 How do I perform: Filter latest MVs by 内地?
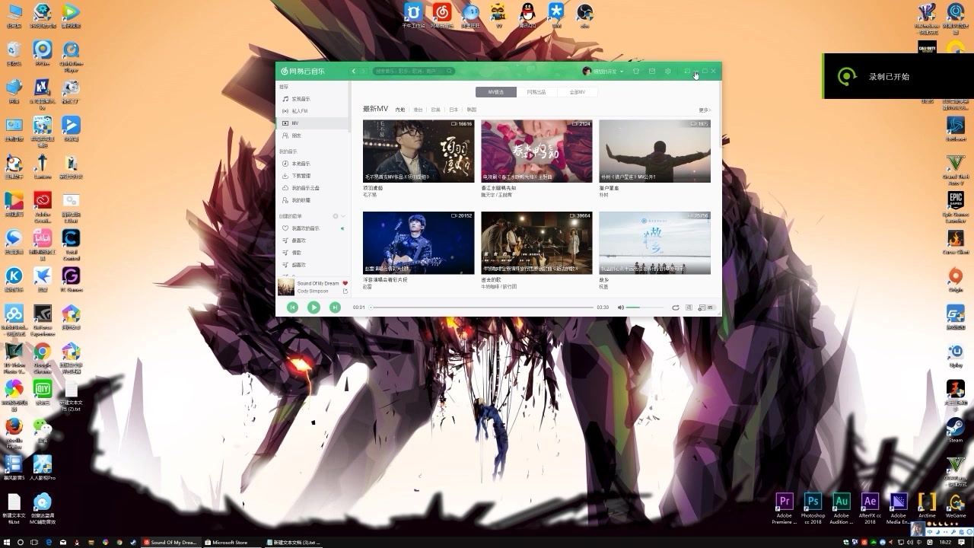click(x=399, y=110)
